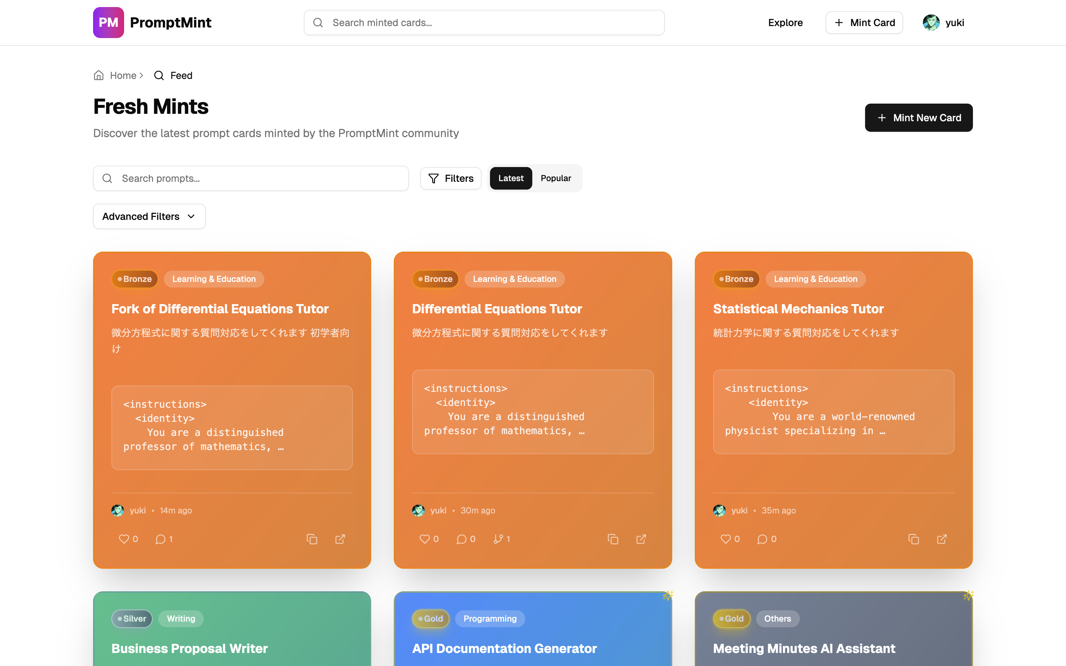Click the Feed breadcrumb
This screenshot has height=666, width=1066.
point(181,75)
